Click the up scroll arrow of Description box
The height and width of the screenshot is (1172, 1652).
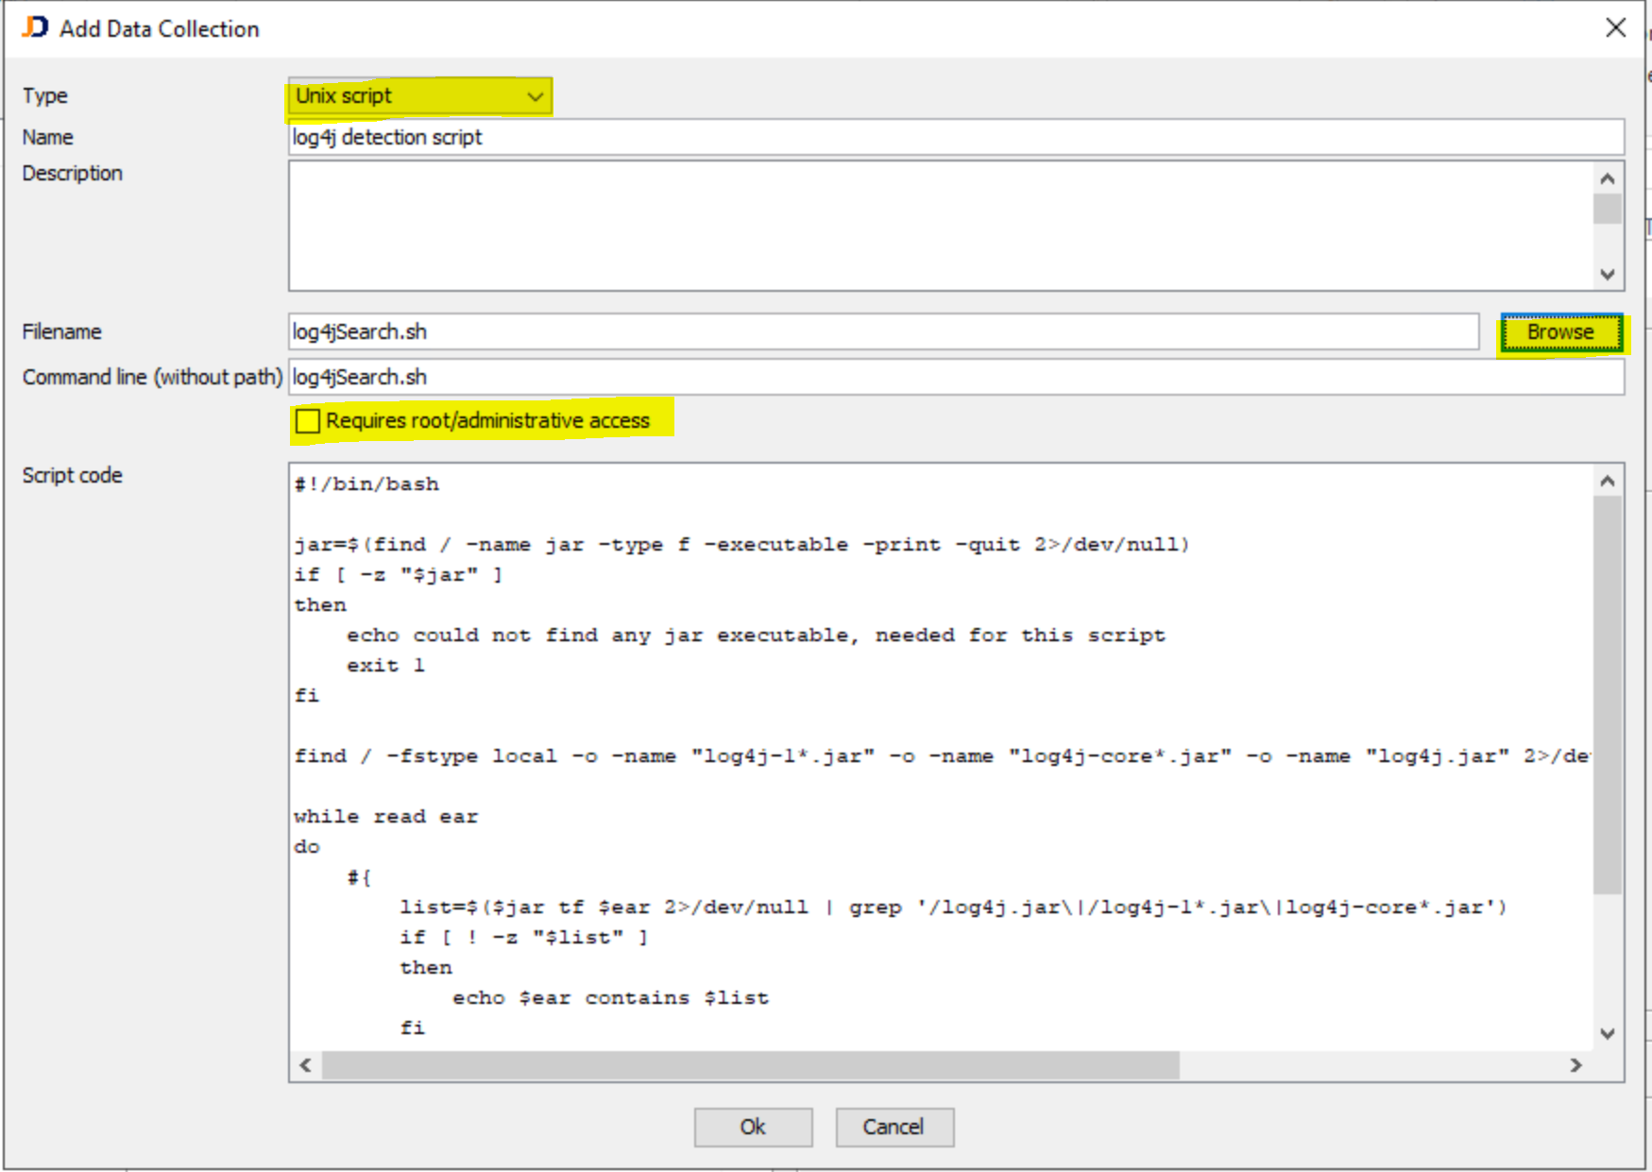(x=1607, y=177)
